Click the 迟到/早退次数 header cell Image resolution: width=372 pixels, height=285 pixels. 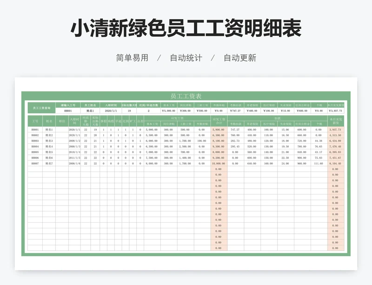(148, 105)
